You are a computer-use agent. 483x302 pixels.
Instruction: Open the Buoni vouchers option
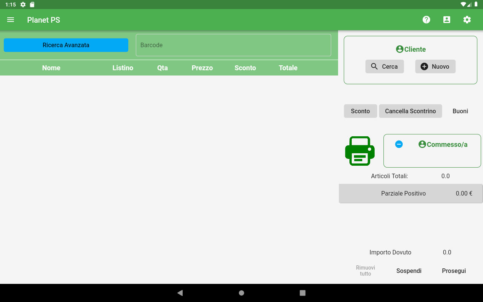pos(460,111)
